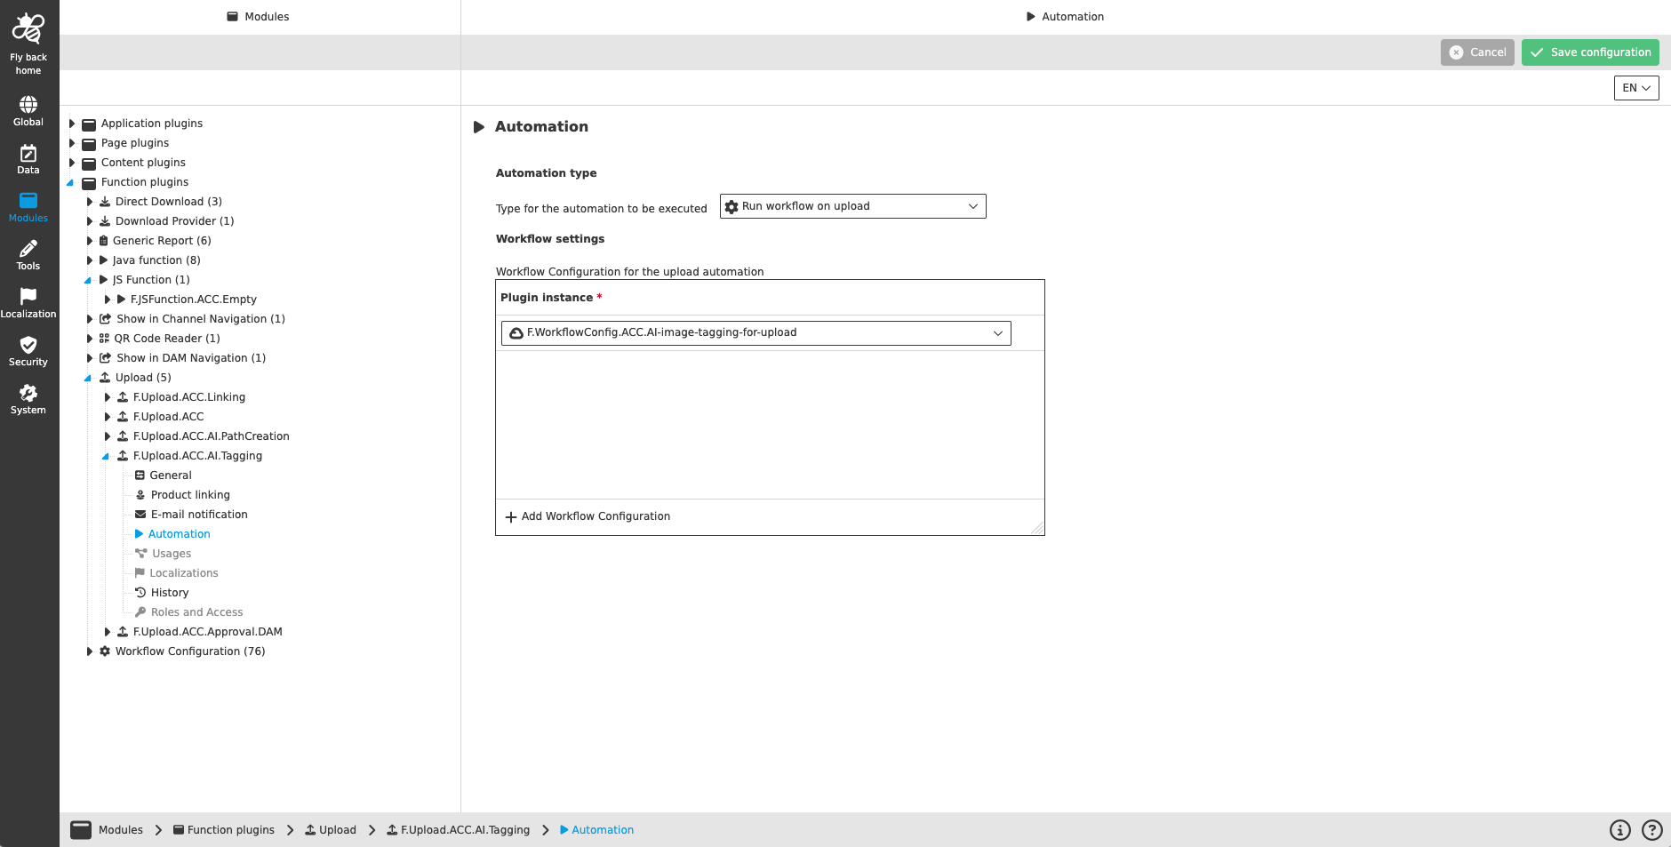This screenshot has width=1671, height=847.
Task: Collapse the Upload (5) tree node
Action: tap(87, 377)
